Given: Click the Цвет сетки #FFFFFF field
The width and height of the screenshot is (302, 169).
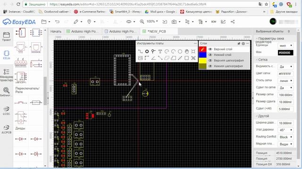Looking at the screenshot, I should pyautogui.click(x=285, y=74).
